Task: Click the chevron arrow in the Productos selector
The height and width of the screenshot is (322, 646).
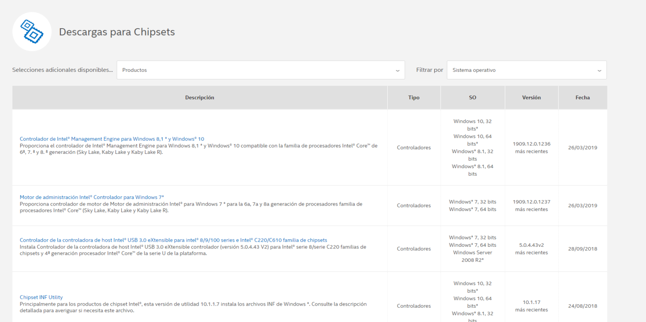Action: tap(397, 71)
